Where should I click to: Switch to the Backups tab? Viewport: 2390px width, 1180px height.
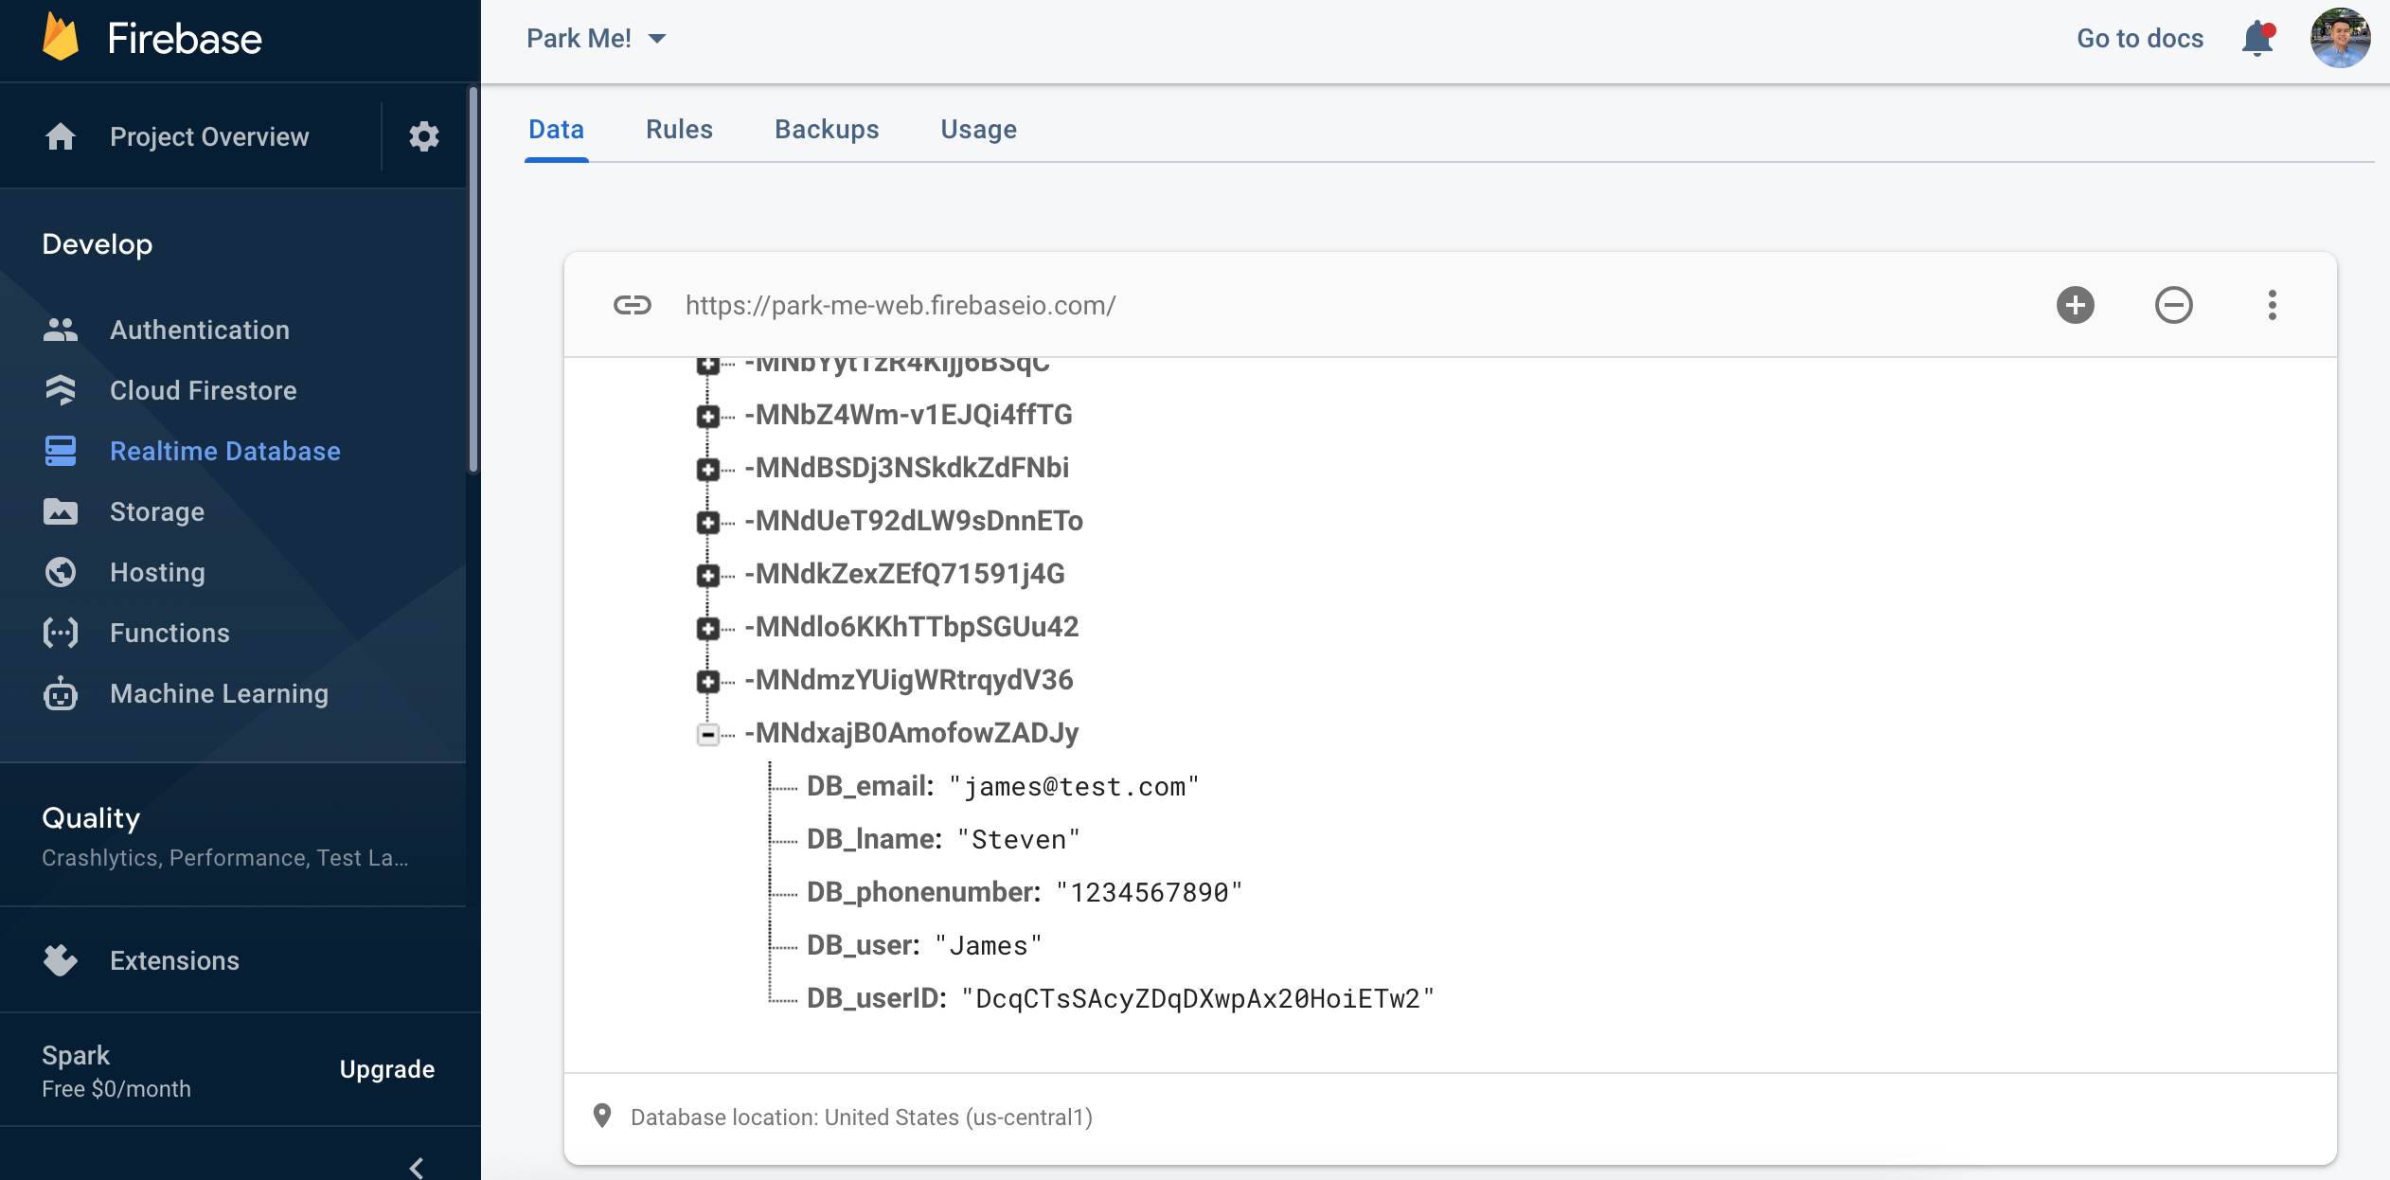[827, 130]
